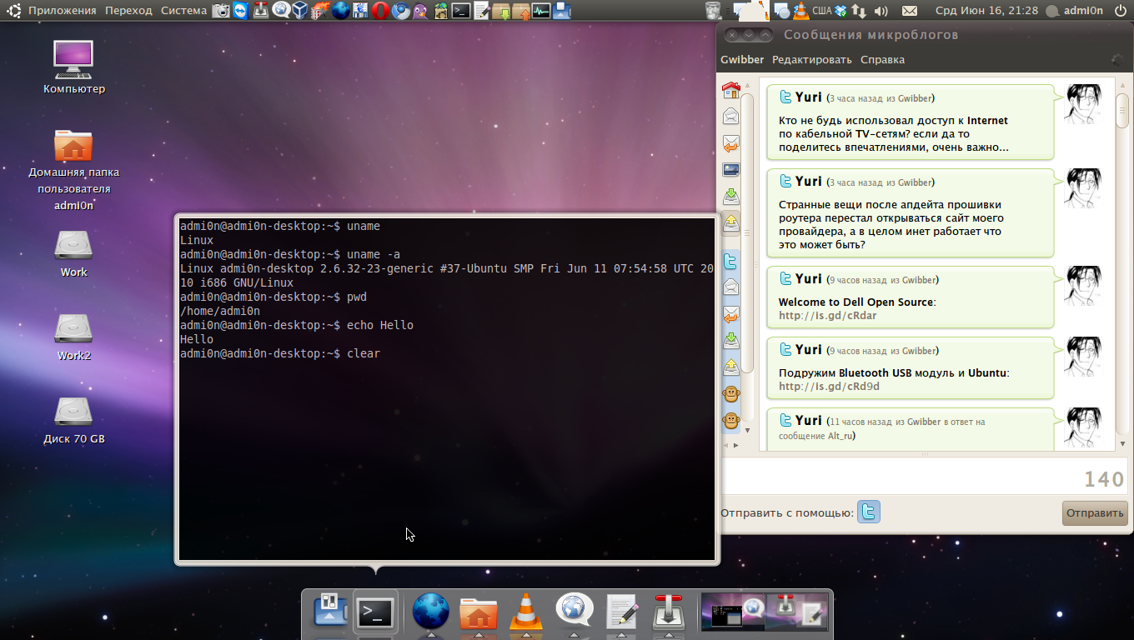The width and height of the screenshot is (1134, 640).
Task: Launch the terminal from the top panel
Action: pos(460,10)
